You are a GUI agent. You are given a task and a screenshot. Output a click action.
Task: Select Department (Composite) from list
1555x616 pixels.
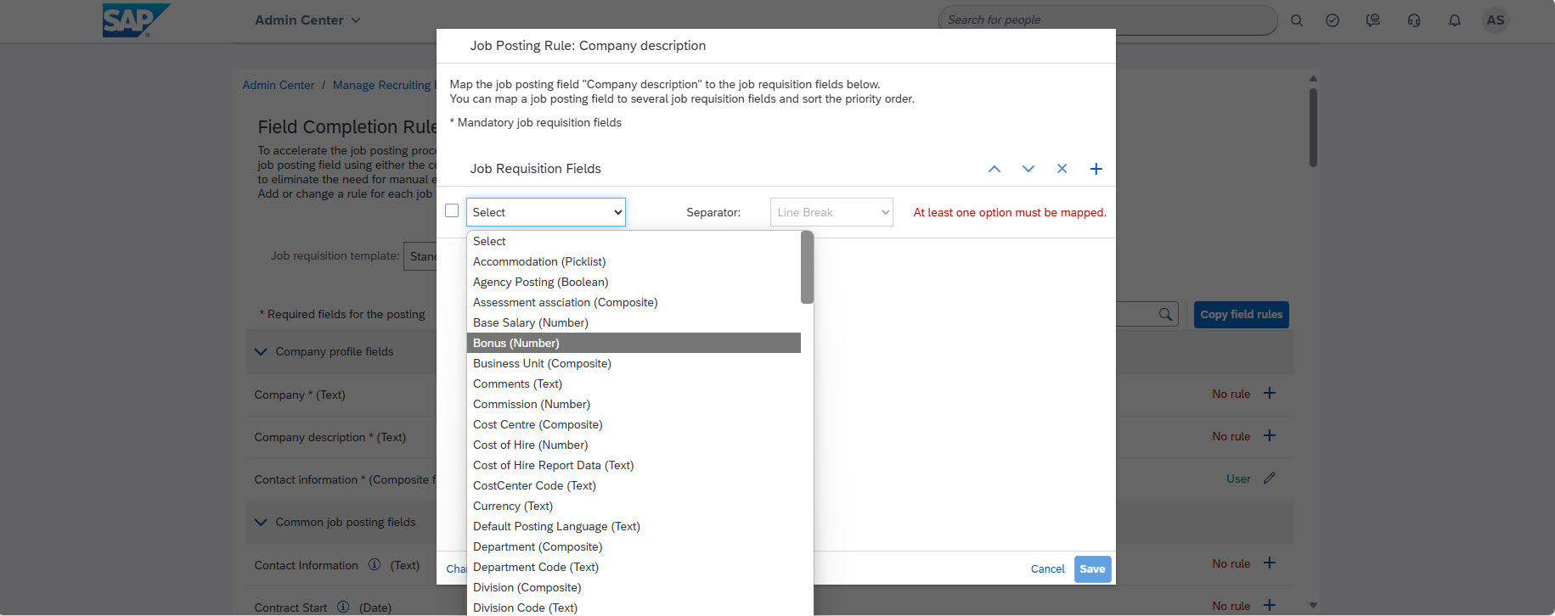tap(634, 546)
